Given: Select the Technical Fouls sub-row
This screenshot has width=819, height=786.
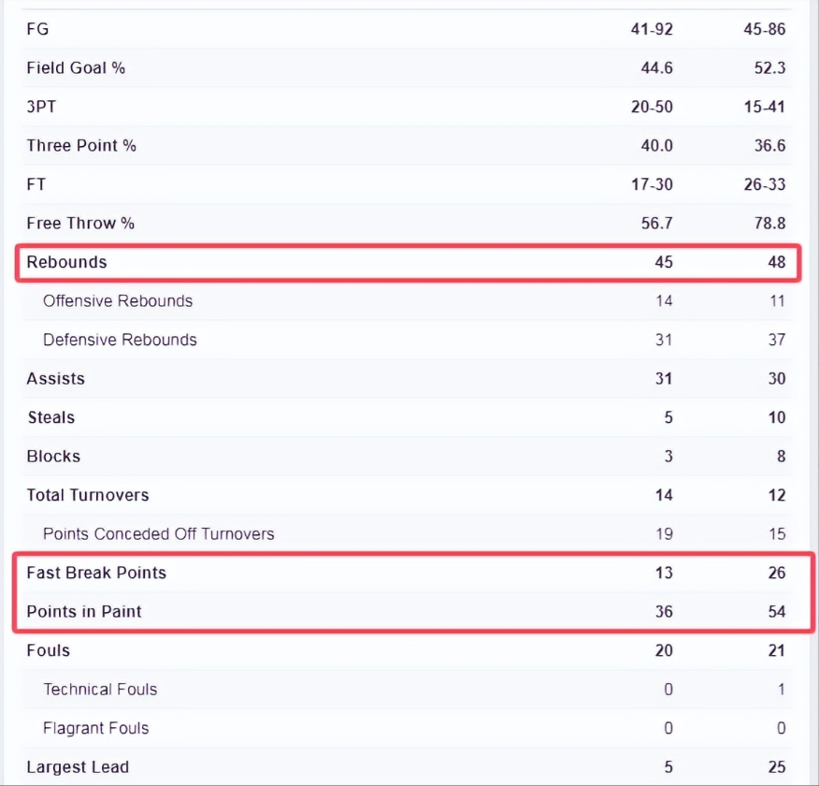Looking at the screenshot, I should [x=100, y=690].
